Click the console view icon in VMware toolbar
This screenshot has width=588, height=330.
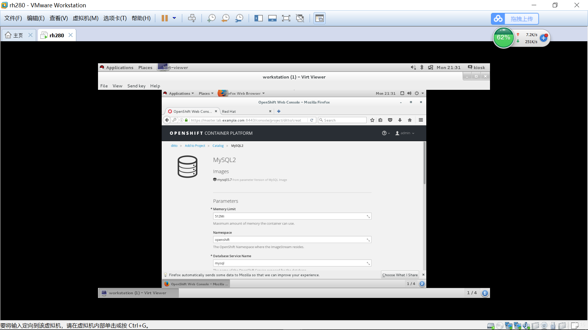tap(319, 18)
